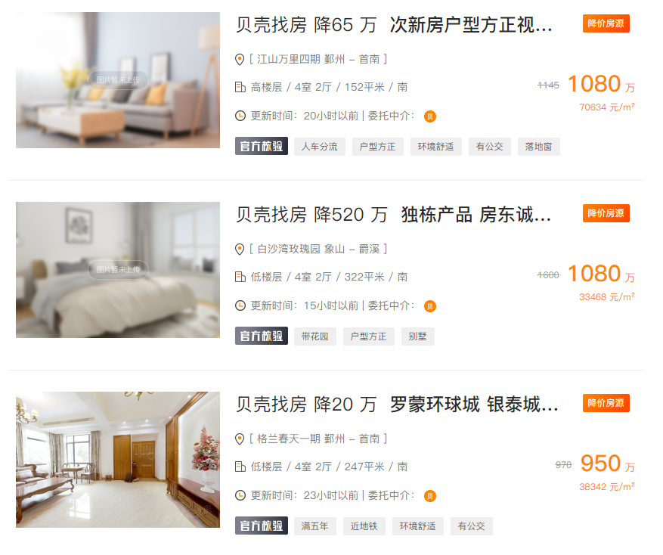Viewport: 663px width, 555px height.
Task: Open the blurred bedroom thumbnail
Action: 118,270
